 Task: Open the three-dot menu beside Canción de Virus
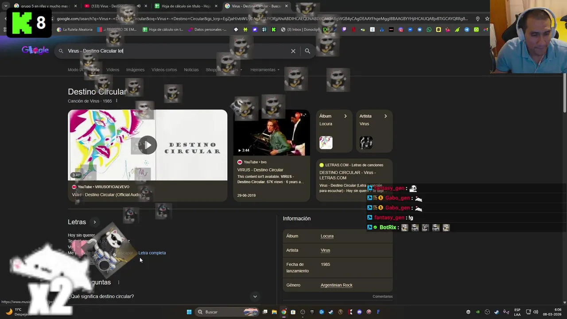click(x=117, y=101)
